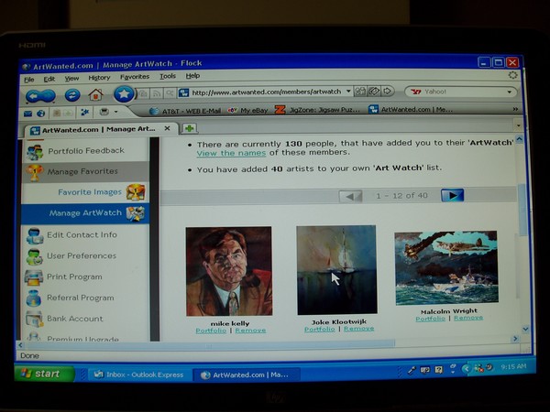This screenshot has height=412, width=550.
Task: Open the address bar history dropdown
Action: click(348, 92)
